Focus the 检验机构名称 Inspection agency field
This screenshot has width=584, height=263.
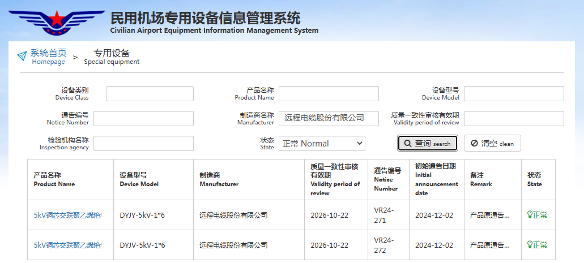coord(143,144)
